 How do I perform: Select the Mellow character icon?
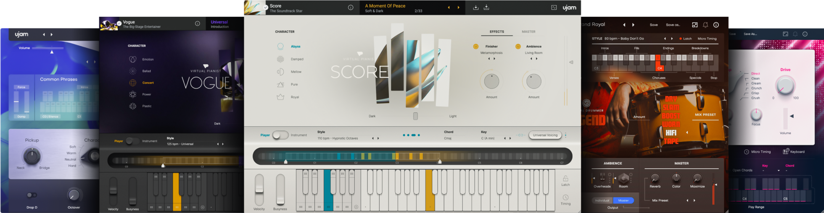[x=280, y=72]
